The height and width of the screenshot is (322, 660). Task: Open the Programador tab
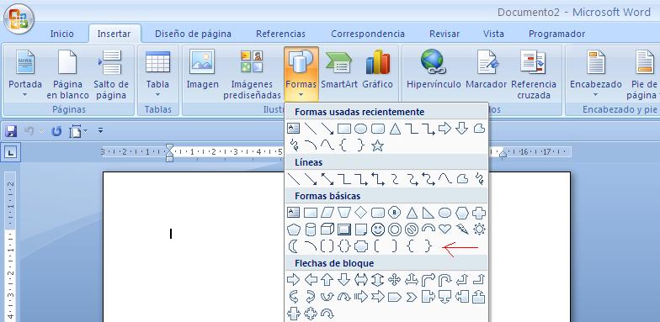pyautogui.click(x=557, y=34)
